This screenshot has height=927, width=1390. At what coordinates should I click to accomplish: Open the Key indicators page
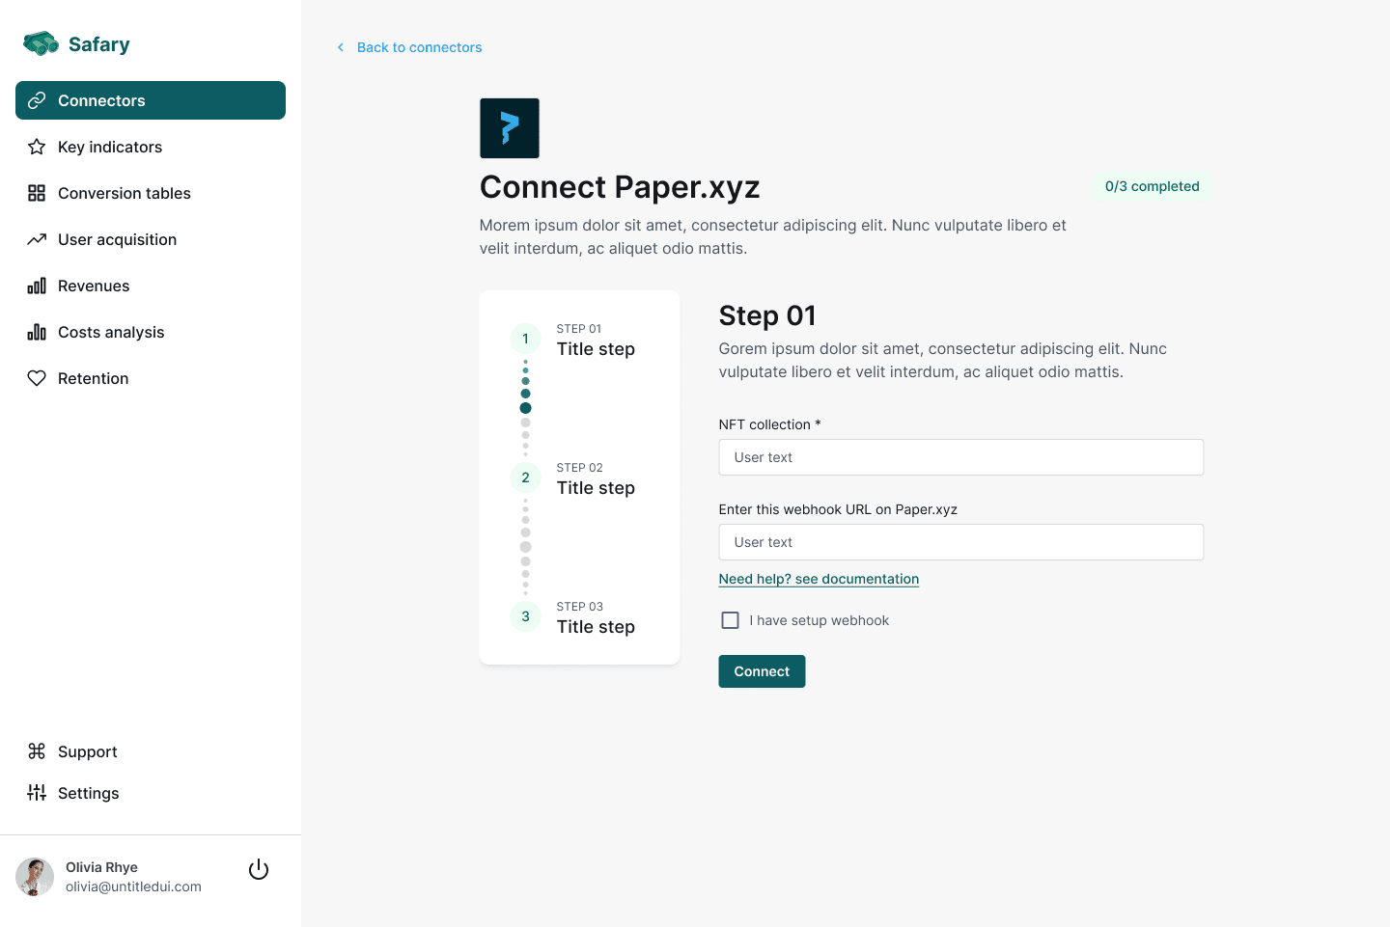pyautogui.click(x=151, y=147)
